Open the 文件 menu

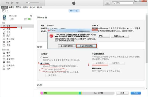5,7
